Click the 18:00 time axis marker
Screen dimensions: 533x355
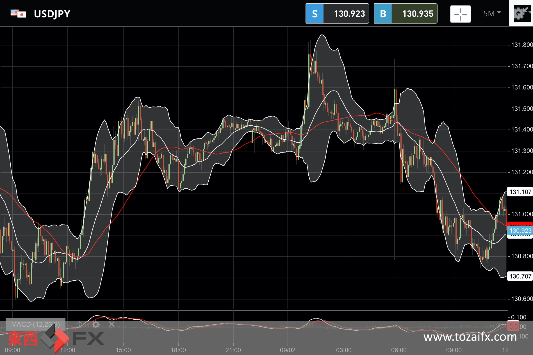click(178, 350)
